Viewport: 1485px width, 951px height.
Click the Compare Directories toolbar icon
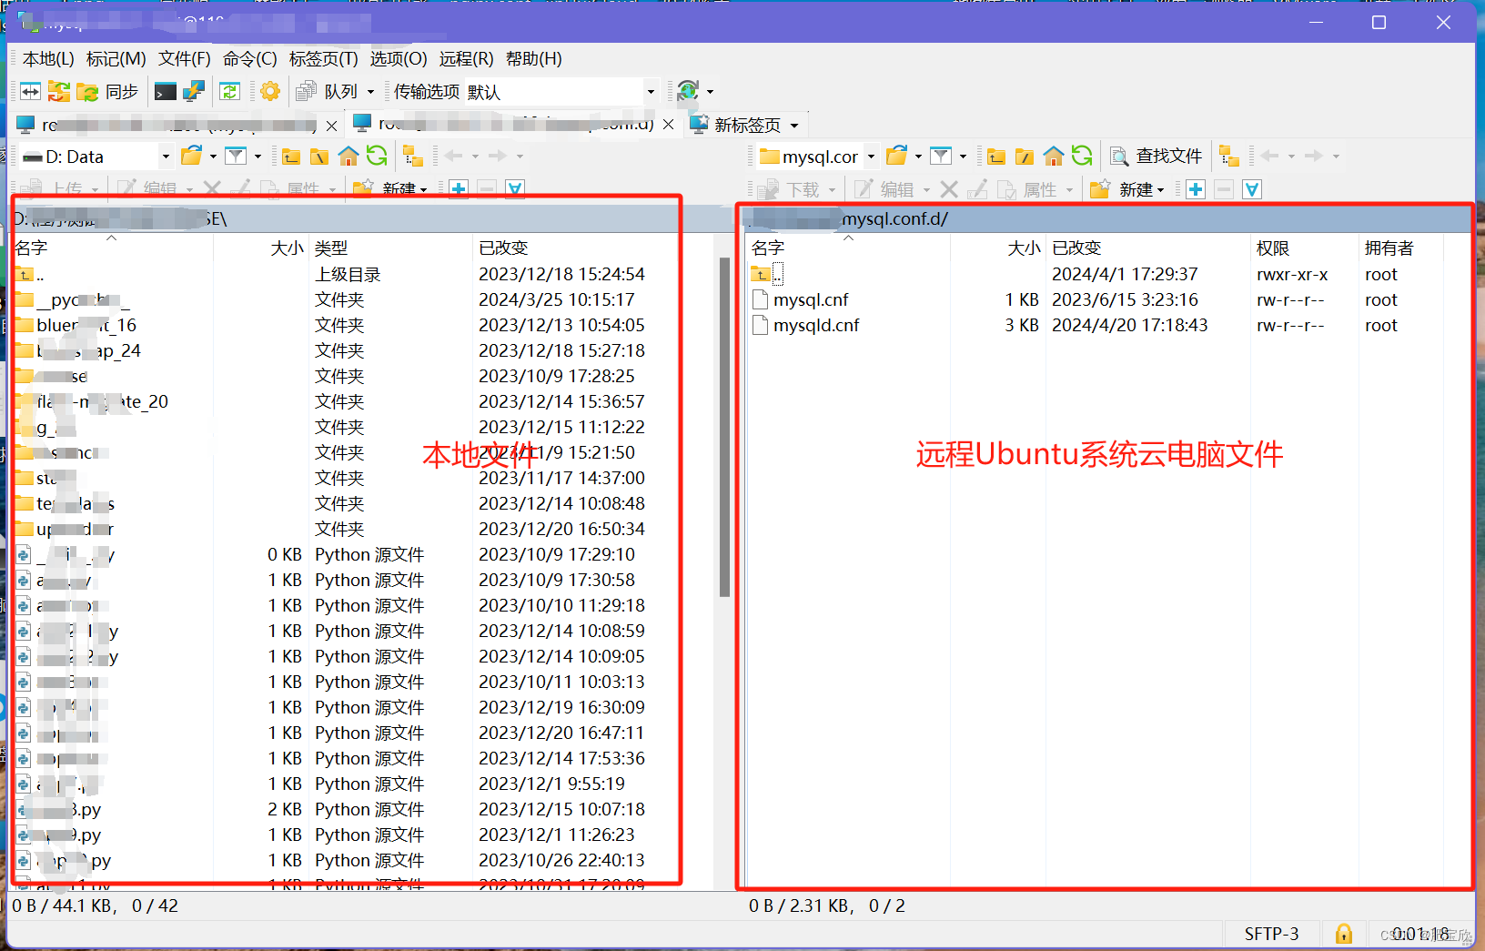coord(30,92)
